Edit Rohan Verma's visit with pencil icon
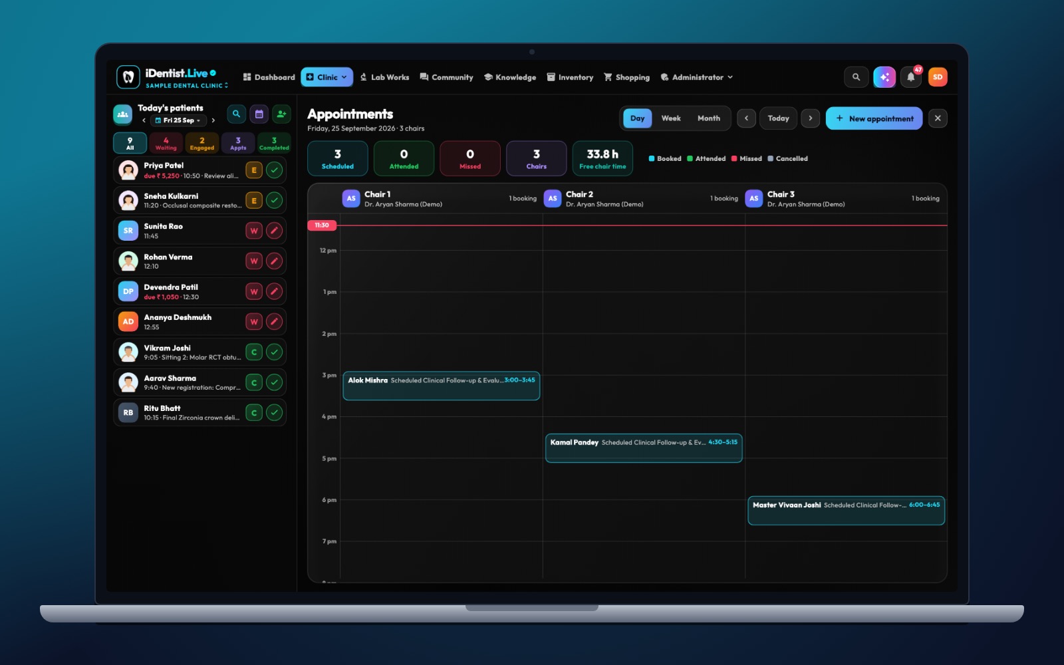This screenshot has height=665, width=1064. (x=274, y=261)
